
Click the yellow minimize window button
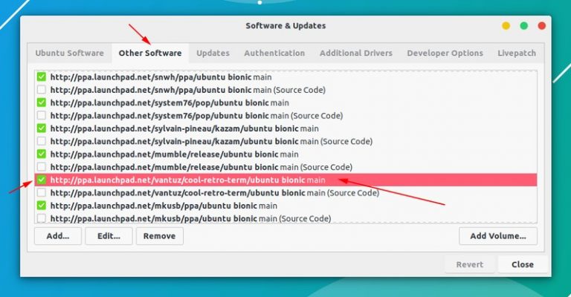coord(506,26)
